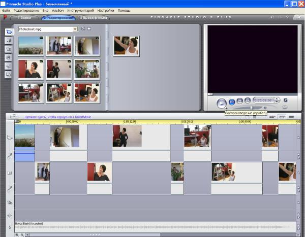
Task: Open the toolbox icon above the timeline
Action: pos(14,116)
